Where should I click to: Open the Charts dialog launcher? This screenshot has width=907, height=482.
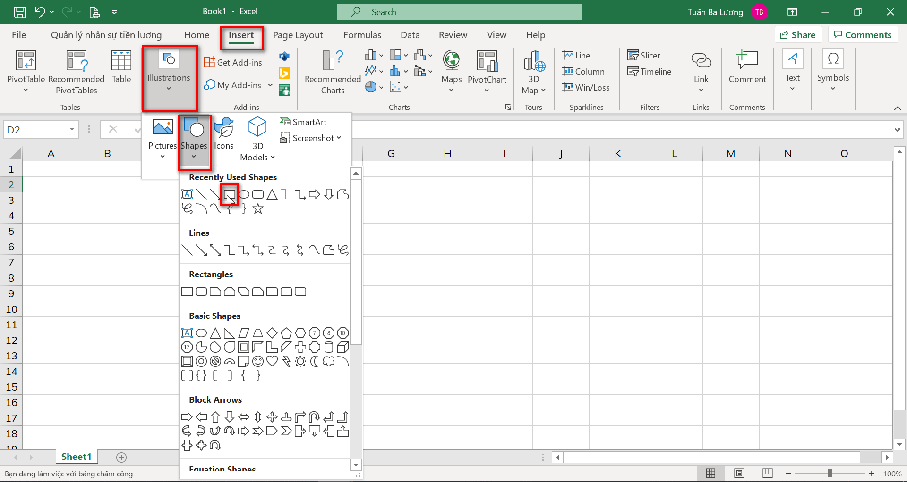[508, 107]
